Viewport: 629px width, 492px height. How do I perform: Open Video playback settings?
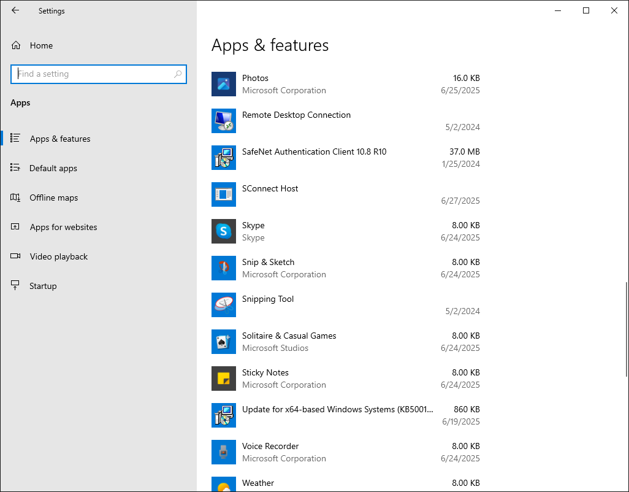pos(98,256)
